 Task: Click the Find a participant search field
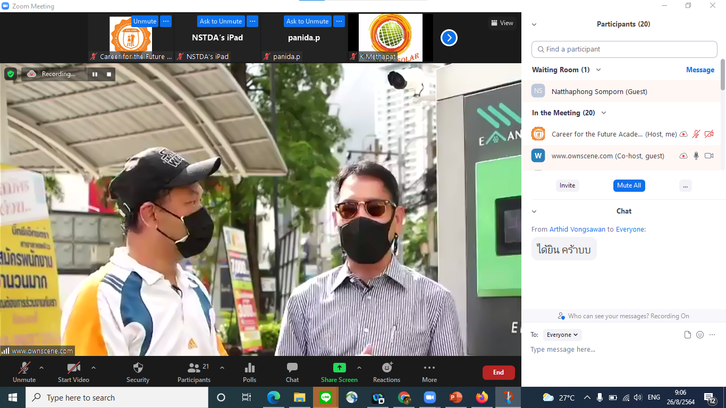click(x=624, y=49)
